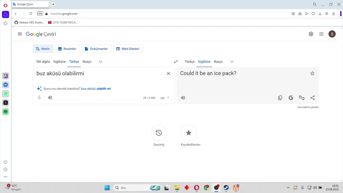Open Opera easy setup menu

click(327, 14)
